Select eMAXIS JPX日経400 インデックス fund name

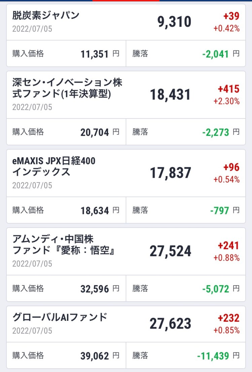point(54,167)
